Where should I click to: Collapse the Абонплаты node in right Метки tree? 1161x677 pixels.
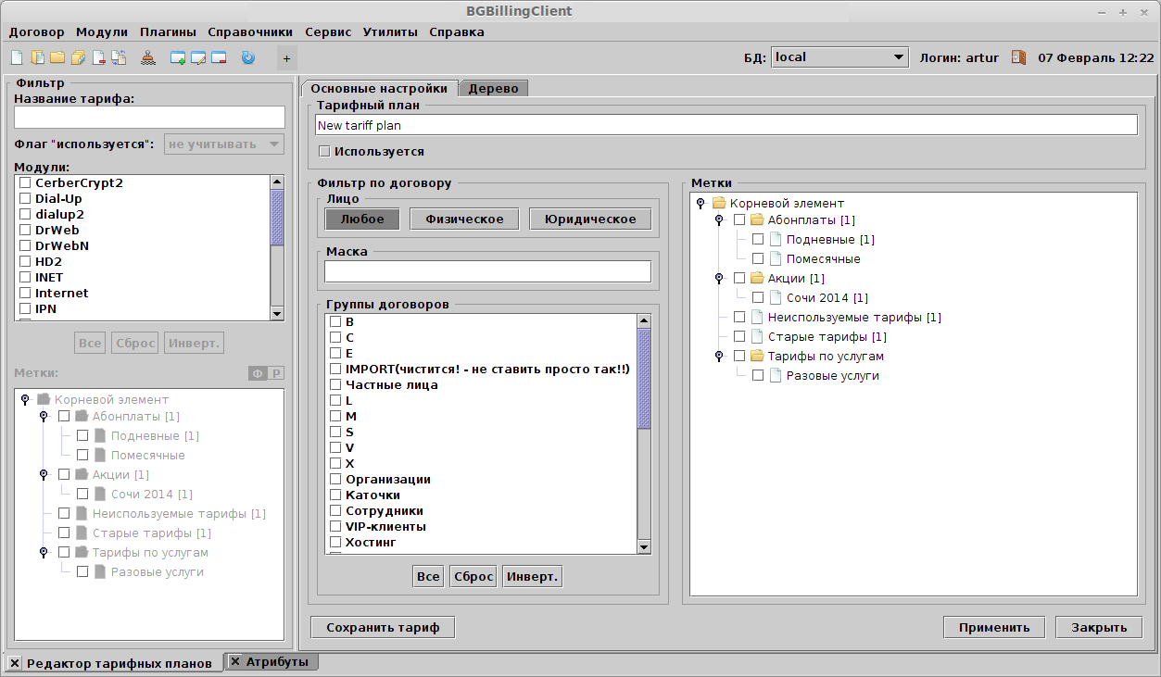719,220
